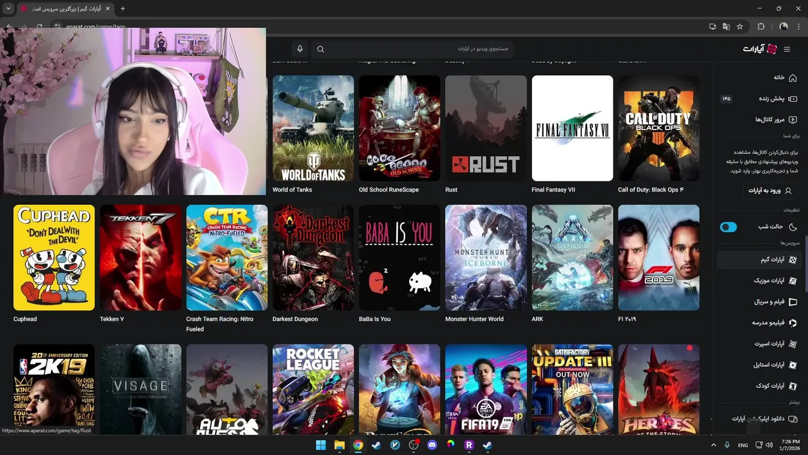Open آپارات استایل service link
Viewport: 808px width, 455px height.
click(759, 365)
